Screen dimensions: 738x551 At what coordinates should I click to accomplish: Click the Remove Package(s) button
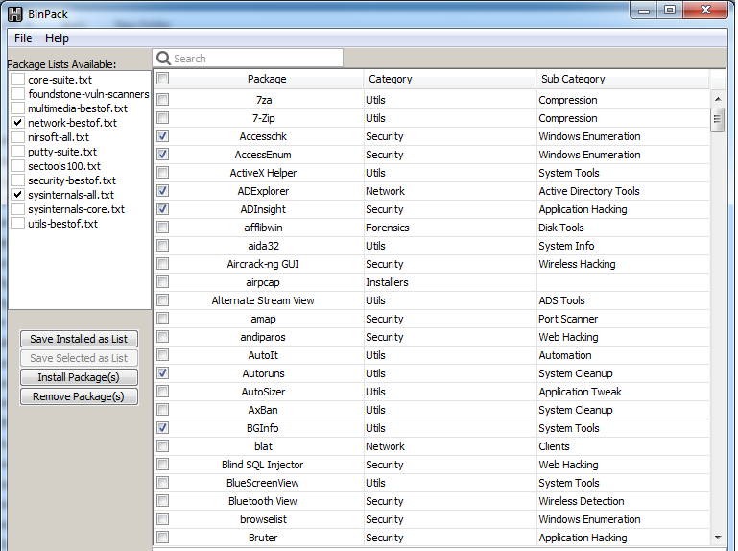(x=79, y=396)
